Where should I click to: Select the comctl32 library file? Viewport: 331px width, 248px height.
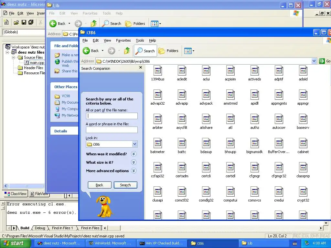click(x=182, y=194)
